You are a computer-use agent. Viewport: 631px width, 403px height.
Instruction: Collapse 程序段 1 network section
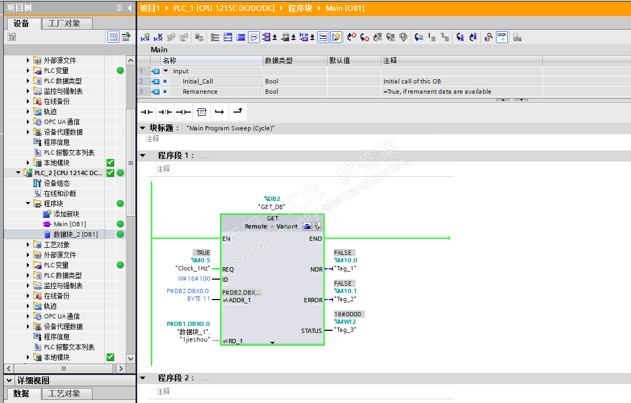pyautogui.click(x=143, y=156)
